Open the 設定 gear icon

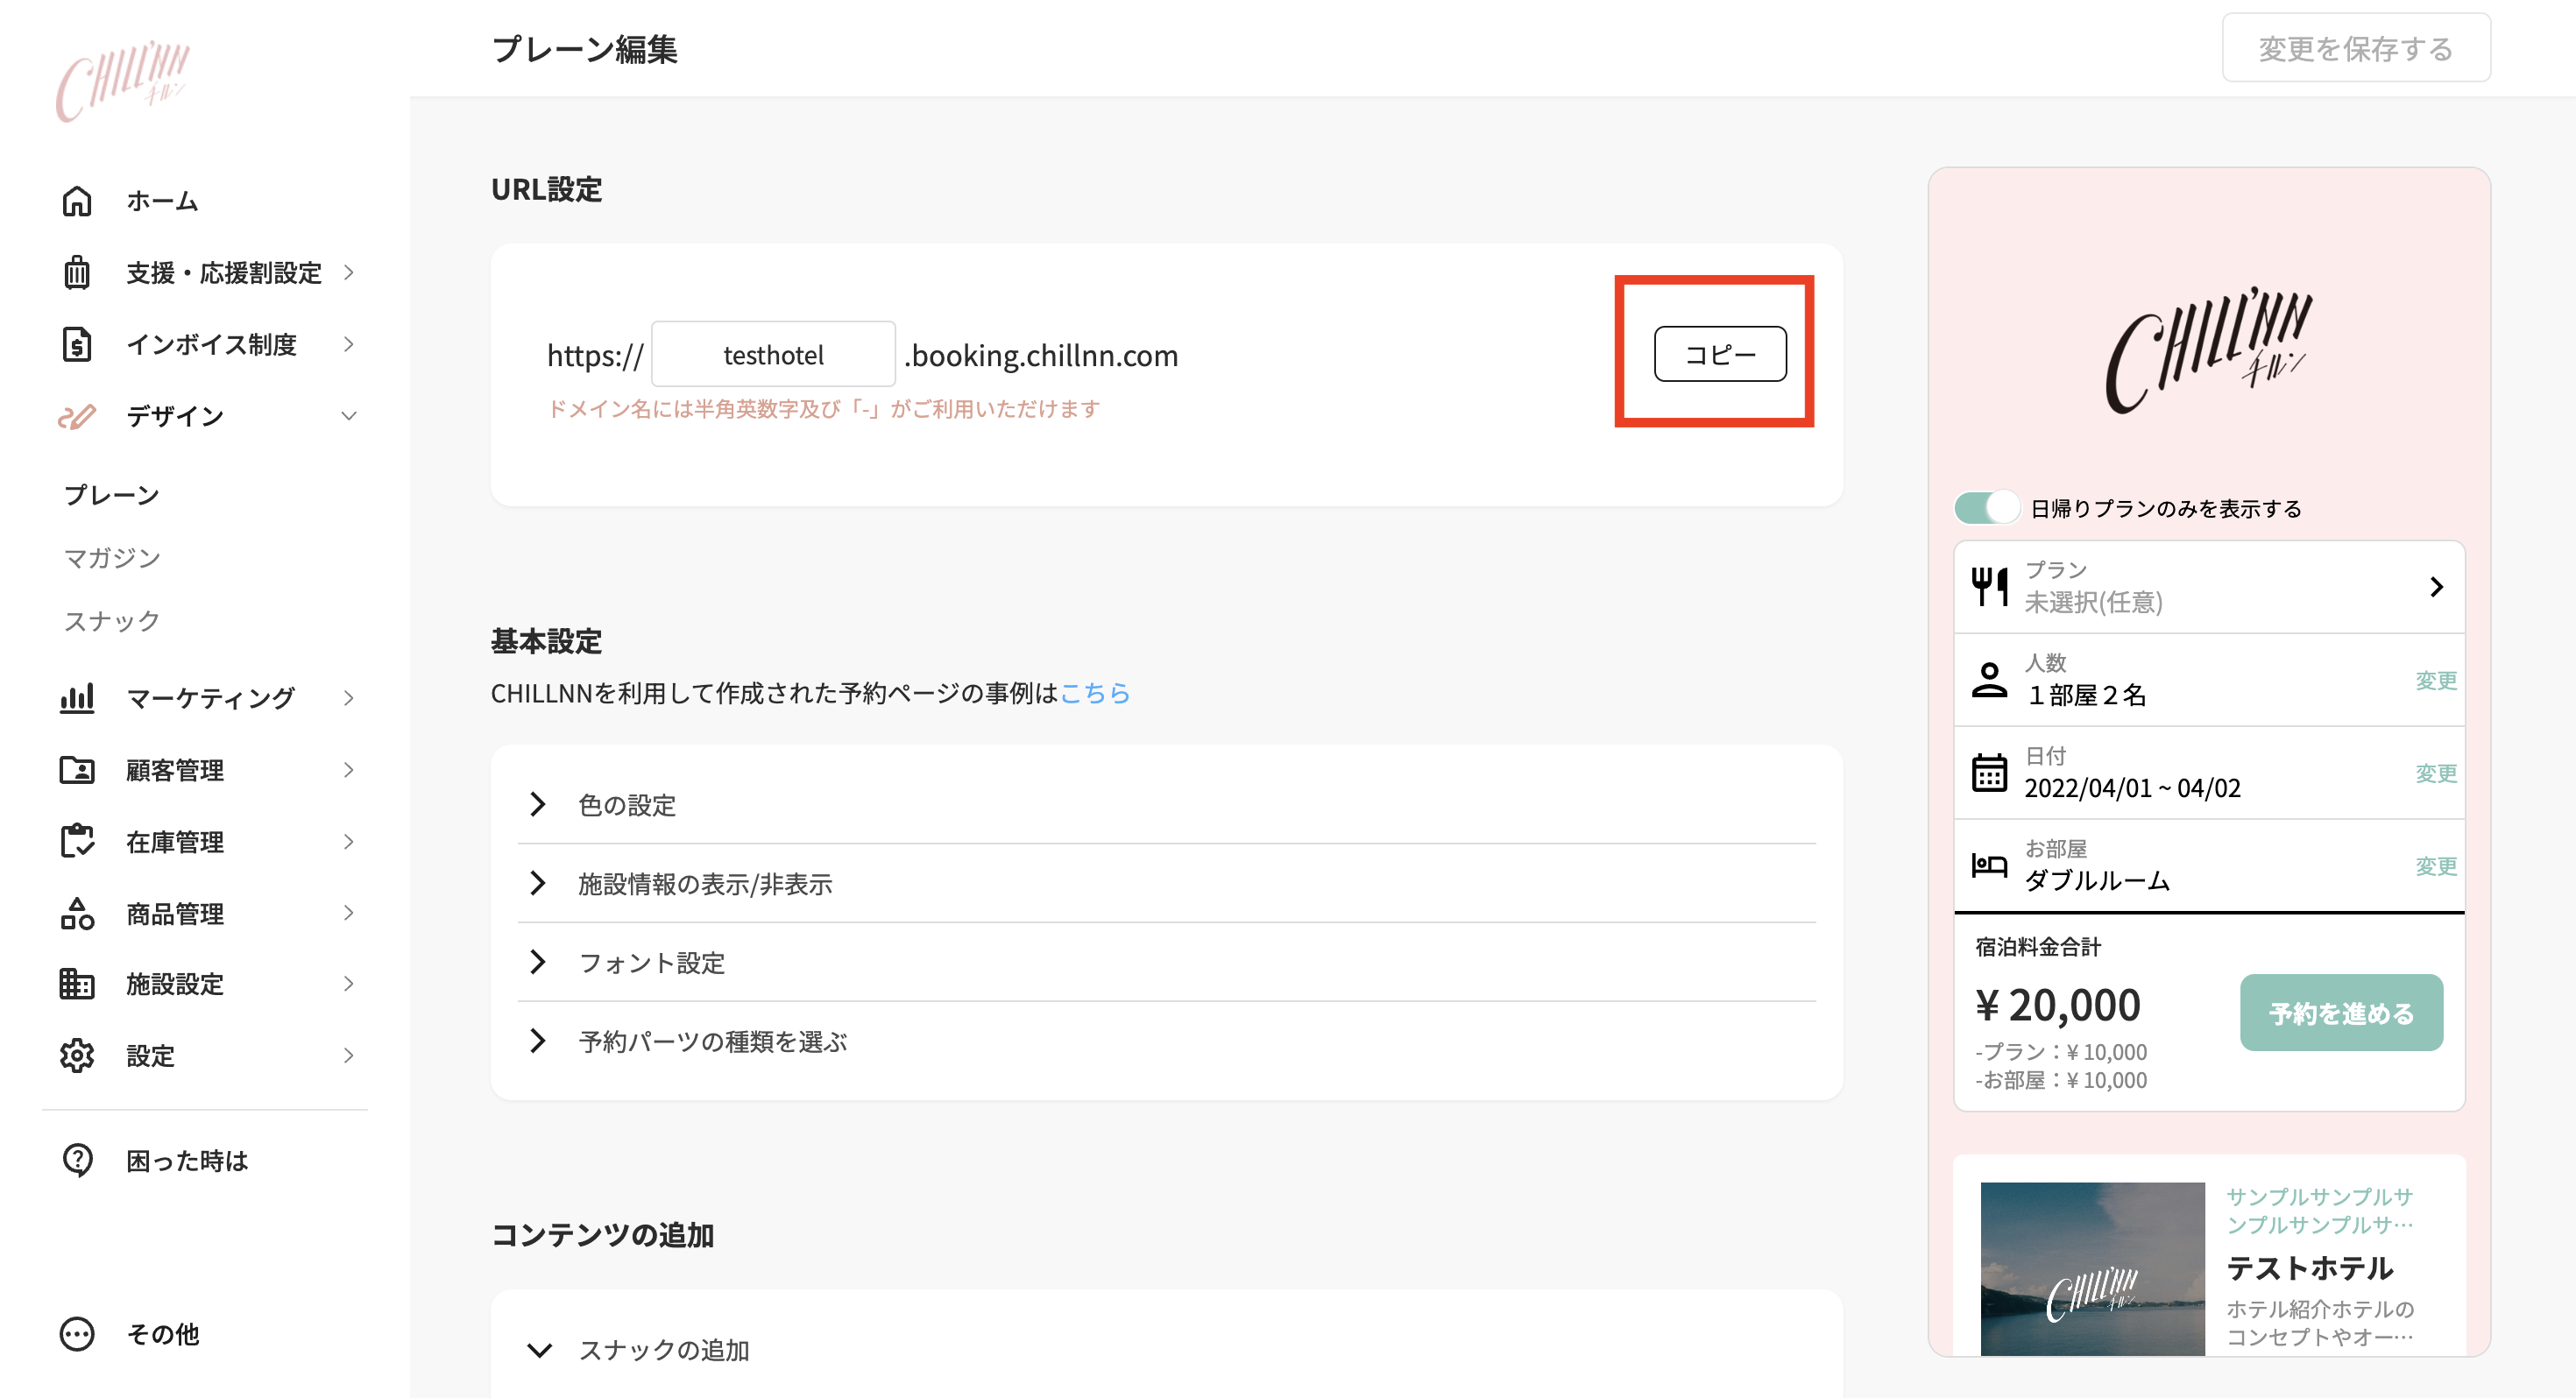coord(78,1055)
